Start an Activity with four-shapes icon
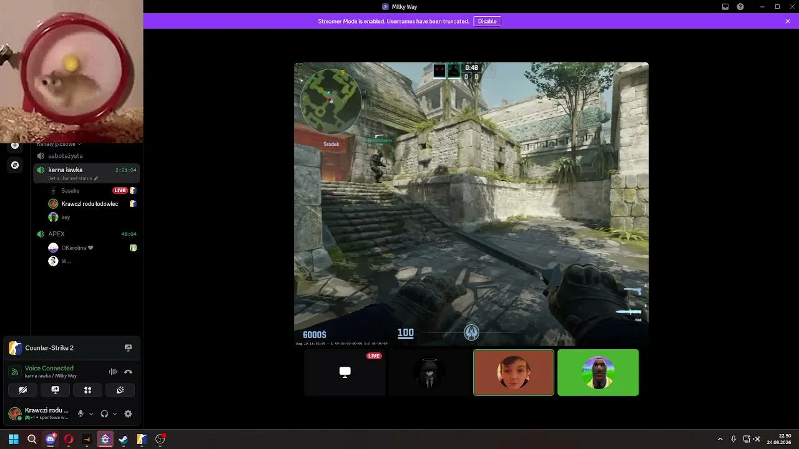This screenshot has width=799, height=449. coord(87,390)
